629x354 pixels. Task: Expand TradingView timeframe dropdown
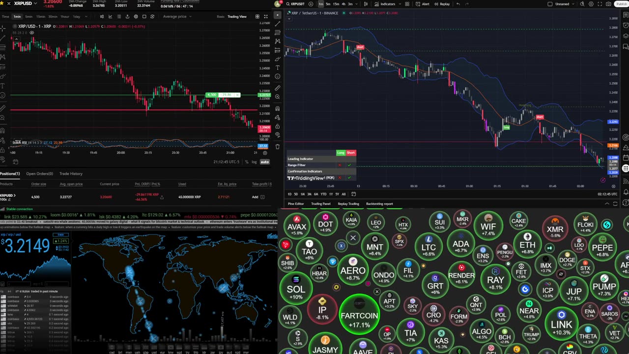click(x=357, y=4)
